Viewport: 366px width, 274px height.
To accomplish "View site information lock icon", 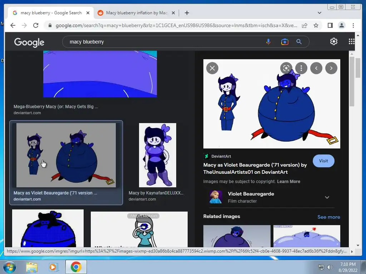I will [50, 25].
